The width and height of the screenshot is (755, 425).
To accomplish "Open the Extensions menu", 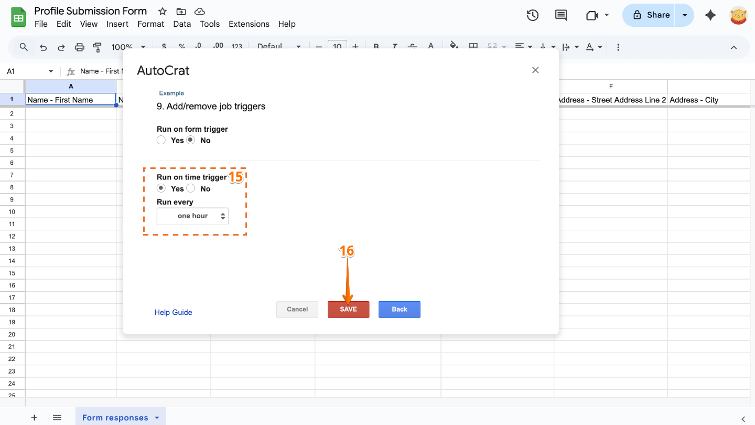I will pos(249,24).
